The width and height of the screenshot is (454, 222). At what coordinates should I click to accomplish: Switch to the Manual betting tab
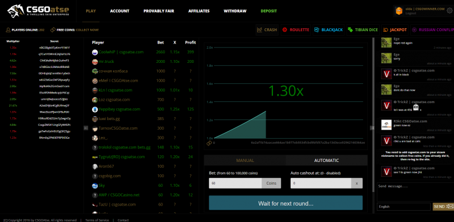(x=245, y=160)
